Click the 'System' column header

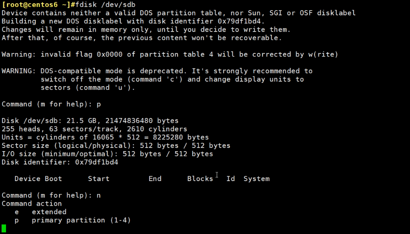pyautogui.click(x=256, y=179)
